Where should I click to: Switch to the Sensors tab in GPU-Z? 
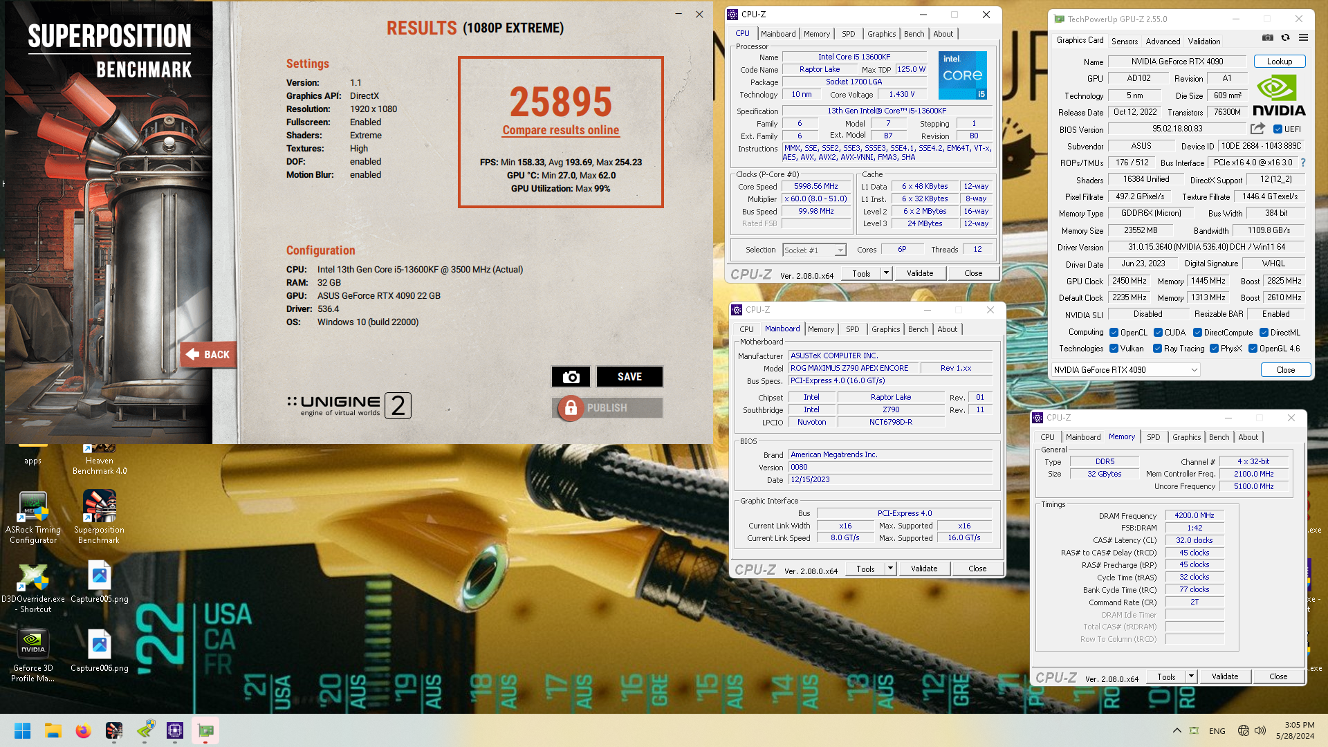pyautogui.click(x=1125, y=41)
